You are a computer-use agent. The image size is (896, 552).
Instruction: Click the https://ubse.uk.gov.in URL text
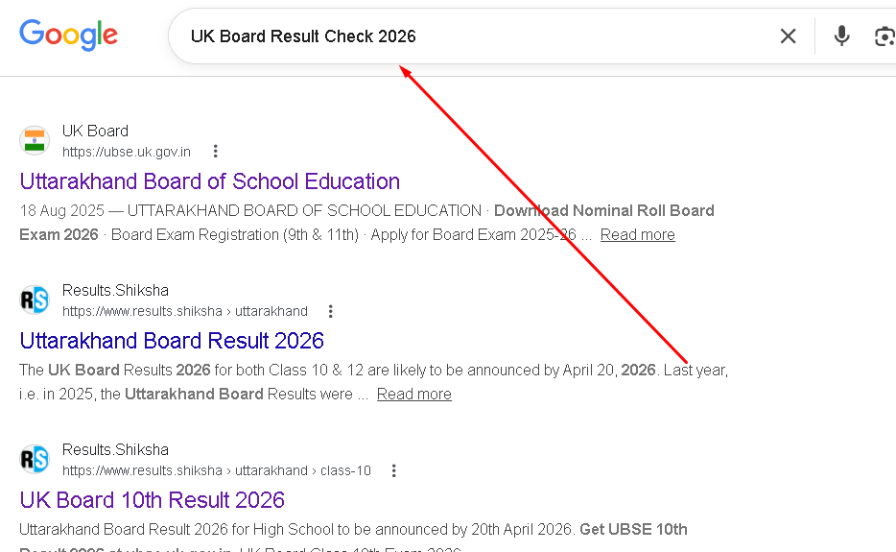tap(127, 152)
